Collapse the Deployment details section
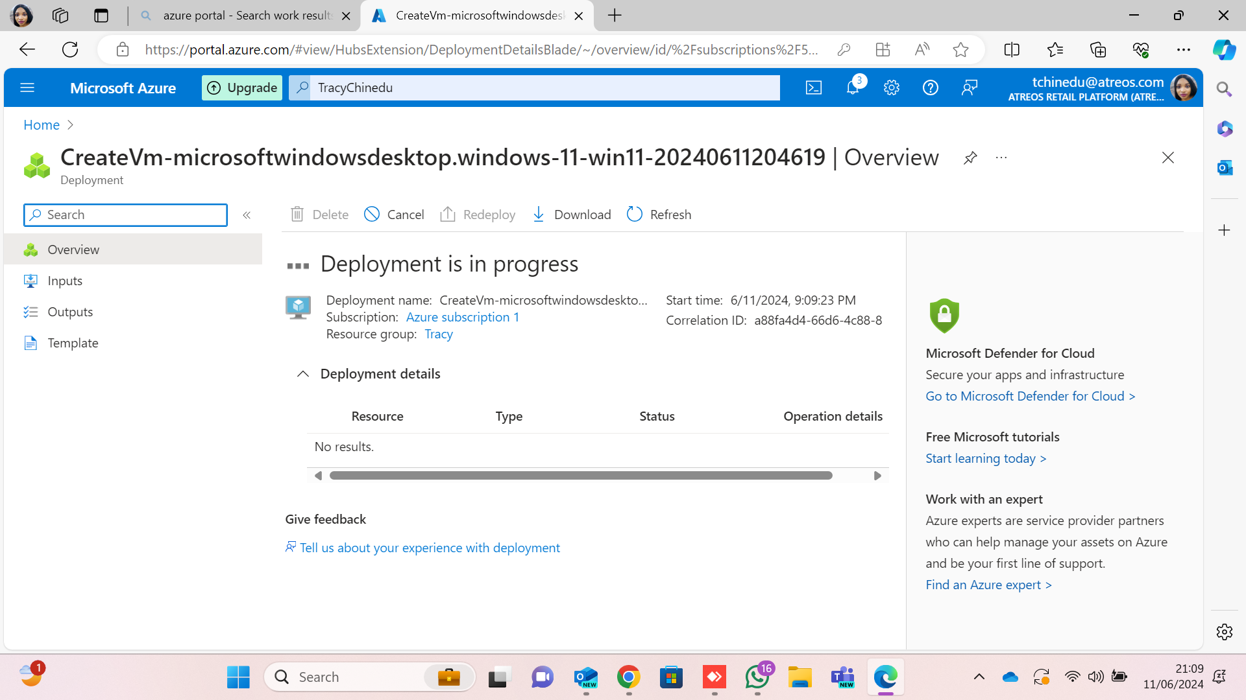Screen dimensions: 1246x700 (x=303, y=374)
